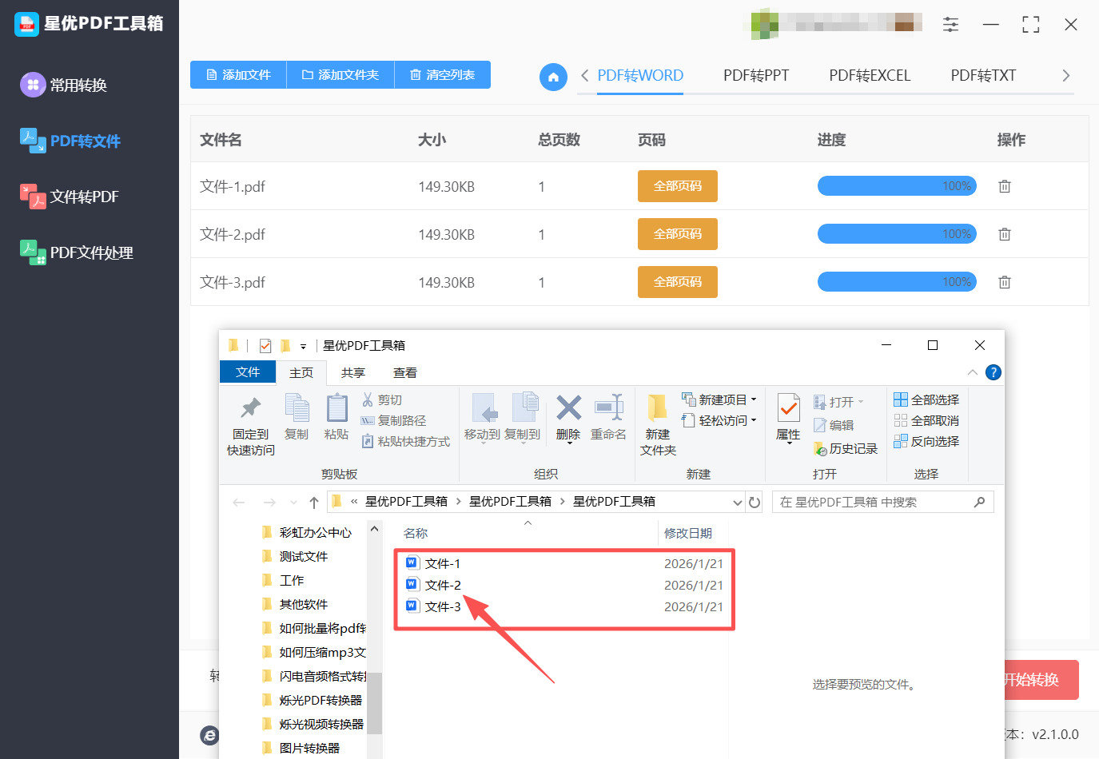Switch to PDF转WORD tab
1099x759 pixels.
[x=640, y=75]
